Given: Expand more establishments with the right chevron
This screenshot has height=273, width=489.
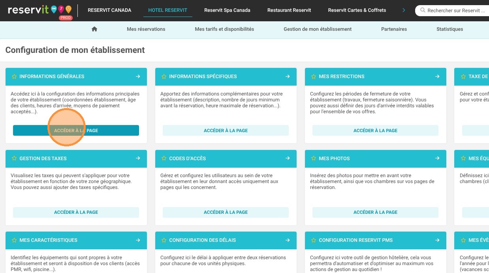Looking at the screenshot, I should [404, 10].
